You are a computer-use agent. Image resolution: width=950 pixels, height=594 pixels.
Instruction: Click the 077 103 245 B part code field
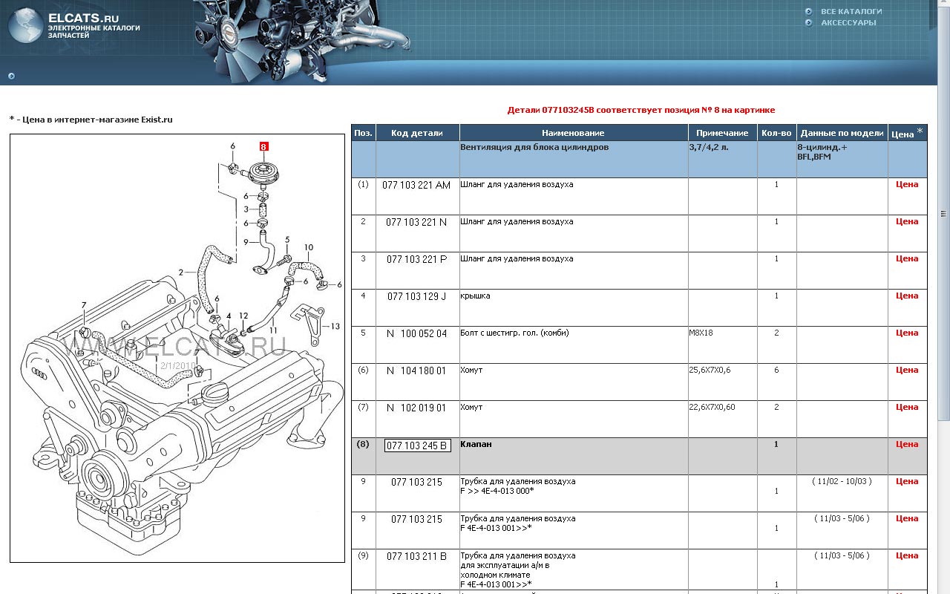point(417,446)
